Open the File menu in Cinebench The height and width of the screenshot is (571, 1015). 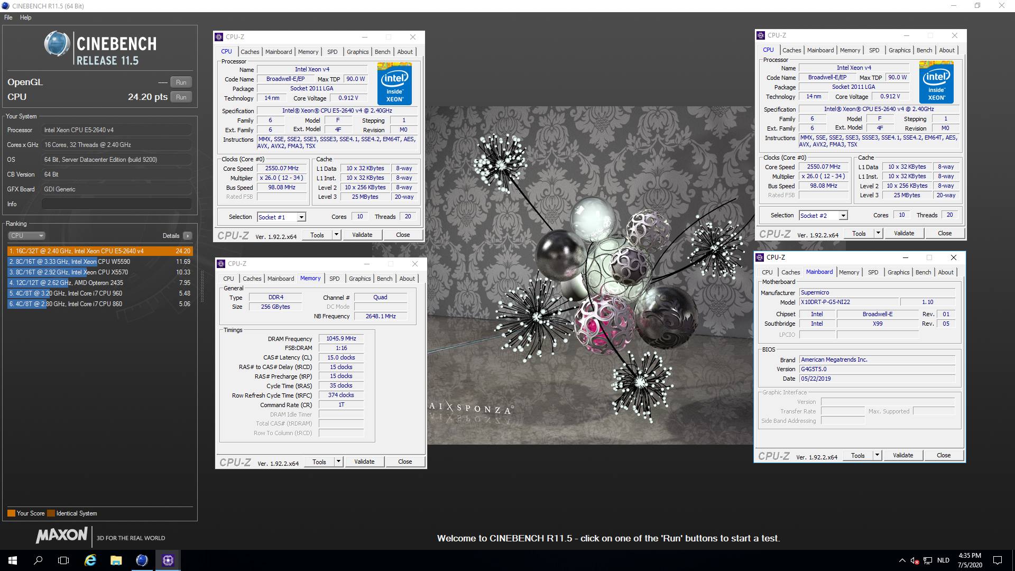(x=8, y=17)
